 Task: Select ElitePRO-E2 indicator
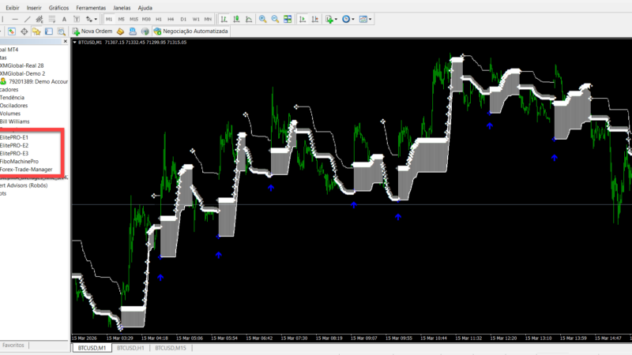(14, 146)
